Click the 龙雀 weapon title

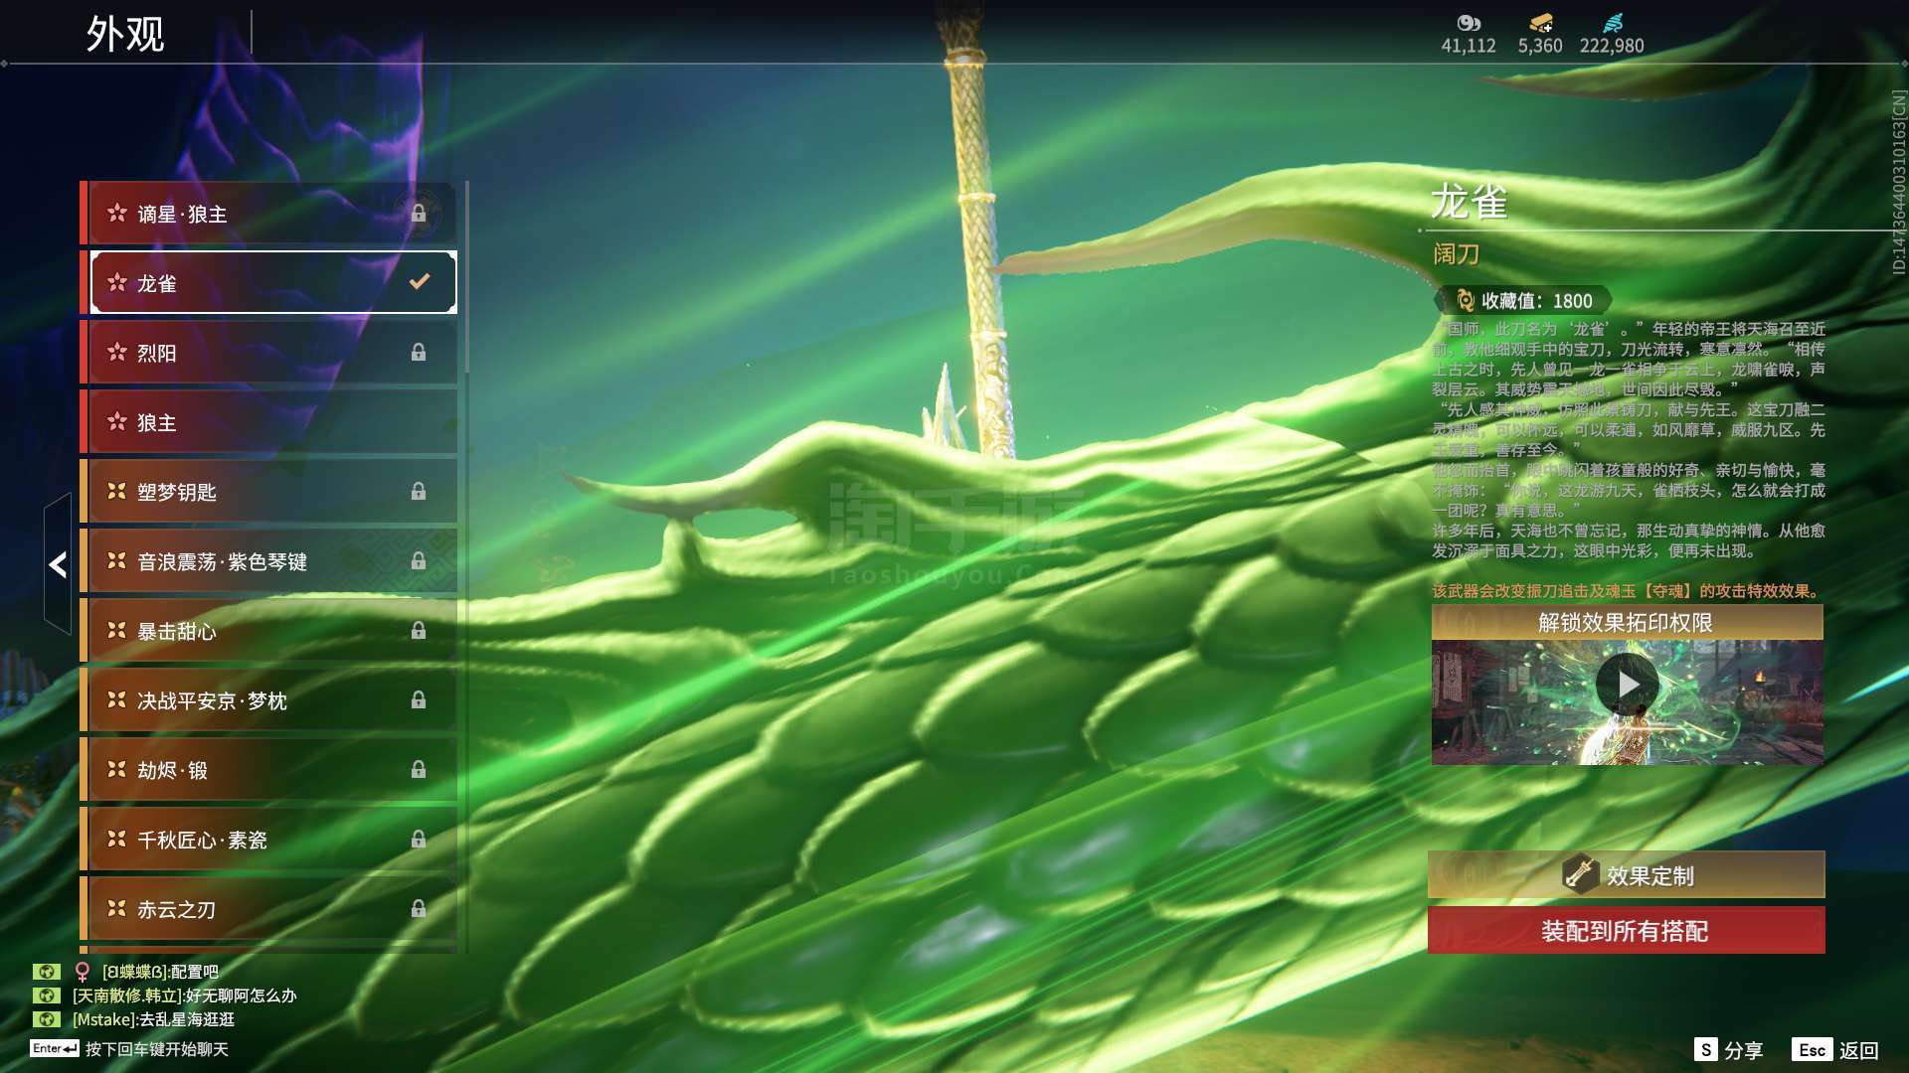tap(1470, 202)
